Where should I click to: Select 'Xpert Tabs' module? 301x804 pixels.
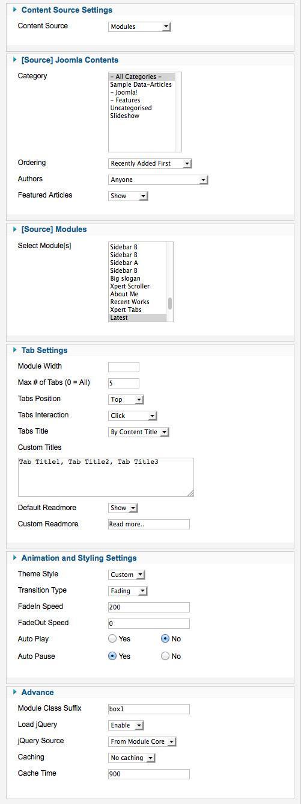coord(138,310)
